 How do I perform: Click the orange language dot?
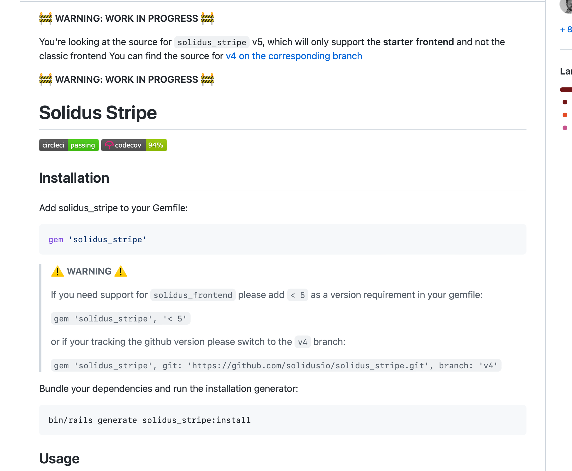[x=565, y=115]
